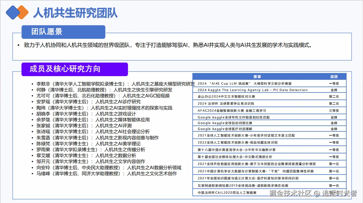Screen dimensions: 363x203
Task: Click 第二名 in the 2024 法研杯 row
Action: click(x=334, y=103)
